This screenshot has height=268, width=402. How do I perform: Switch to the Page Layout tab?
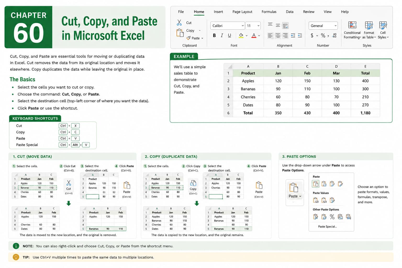tap(242, 12)
